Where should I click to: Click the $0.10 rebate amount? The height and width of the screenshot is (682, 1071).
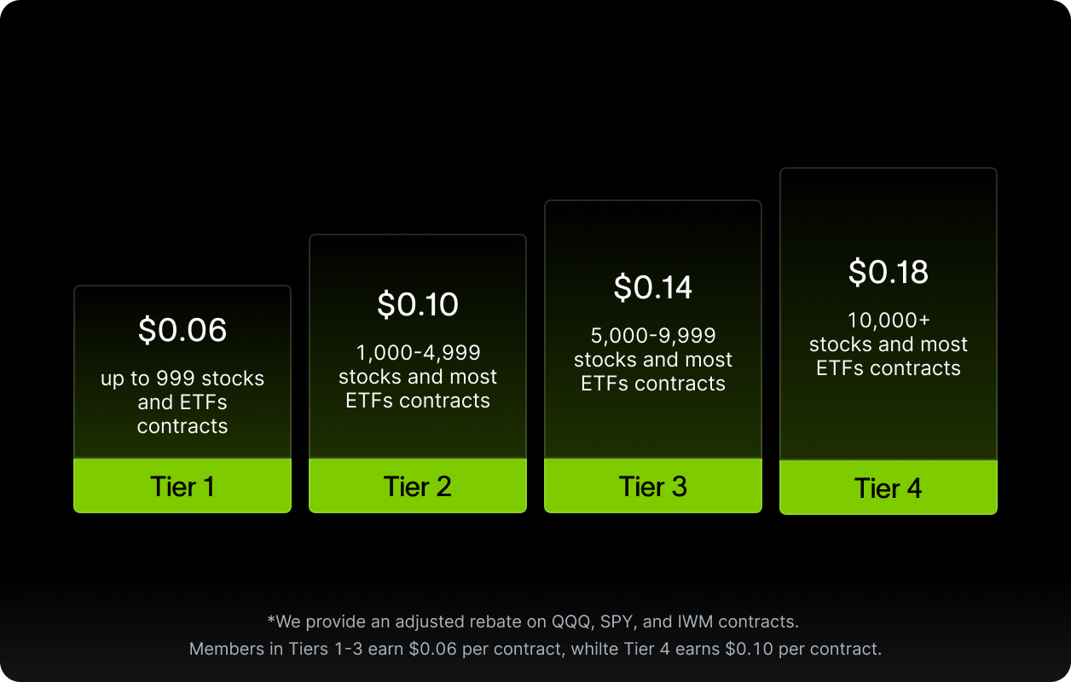pyautogui.click(x=418, y=304)
